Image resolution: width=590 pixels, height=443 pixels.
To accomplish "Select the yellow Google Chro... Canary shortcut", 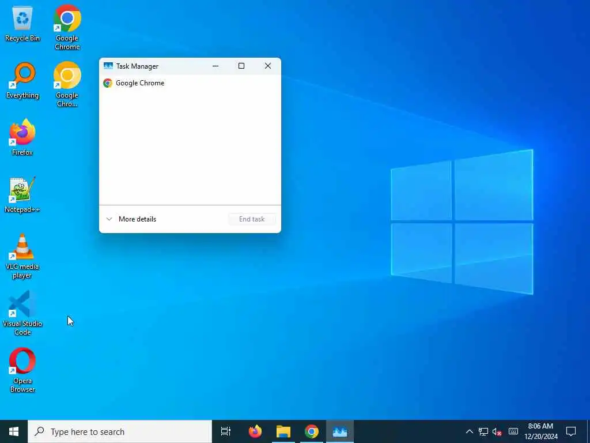I will click(67, 84).
